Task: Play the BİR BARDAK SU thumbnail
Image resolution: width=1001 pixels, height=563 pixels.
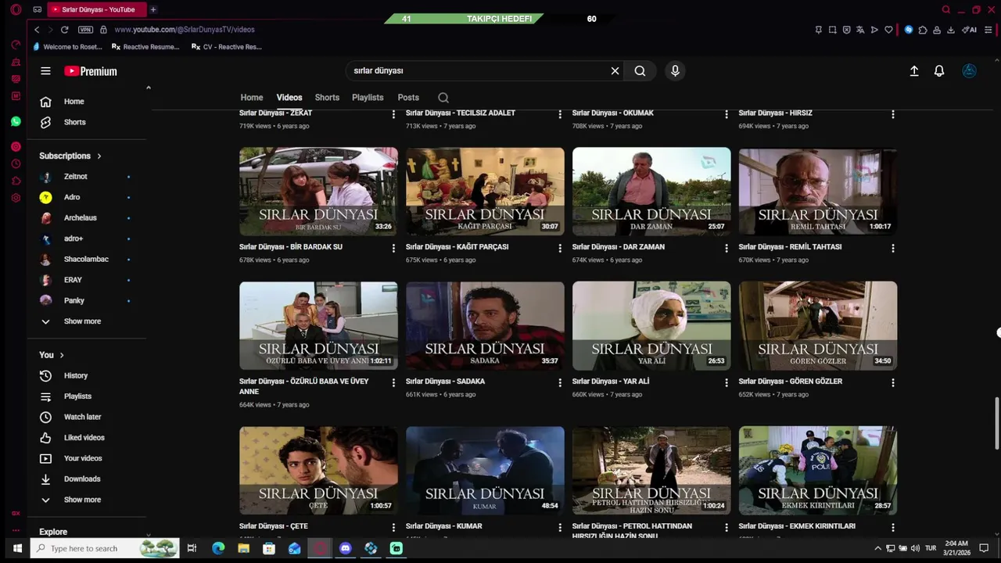Action: coord(318,192)
